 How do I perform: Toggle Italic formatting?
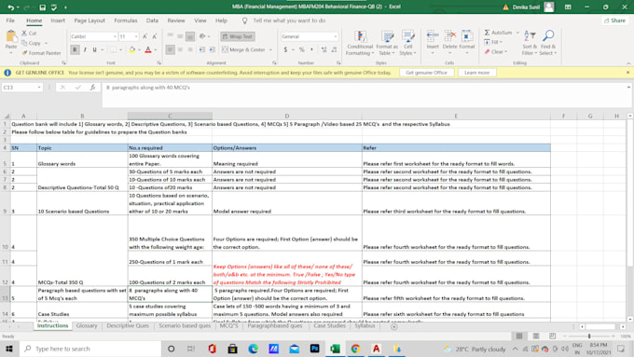(x=85, y=49)
